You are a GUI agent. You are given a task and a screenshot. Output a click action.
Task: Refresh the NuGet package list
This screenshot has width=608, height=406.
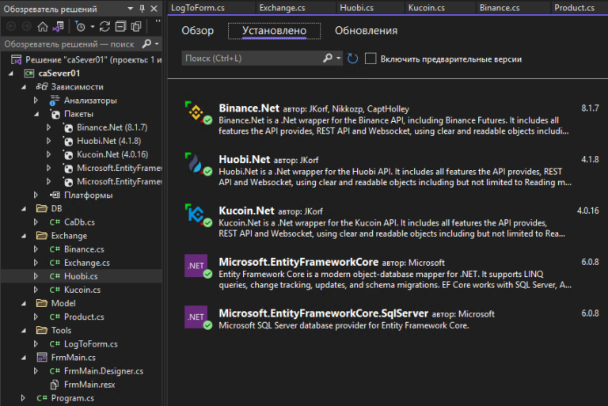tap(352, 59)
